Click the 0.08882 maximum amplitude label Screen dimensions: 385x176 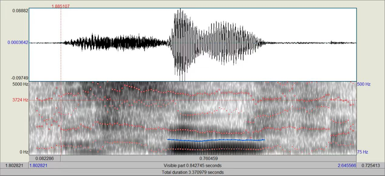click(20, 11)
